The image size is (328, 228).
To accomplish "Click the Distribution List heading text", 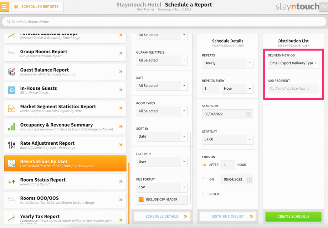I will coord(293,41).
